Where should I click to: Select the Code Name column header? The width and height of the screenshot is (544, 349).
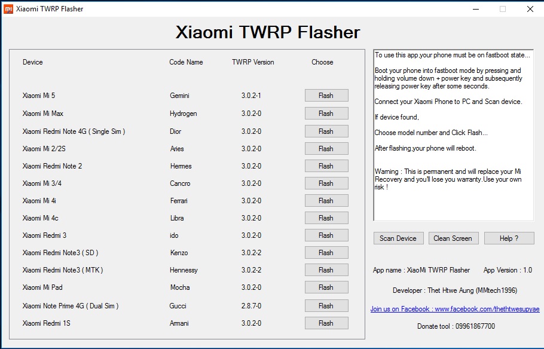186,62
